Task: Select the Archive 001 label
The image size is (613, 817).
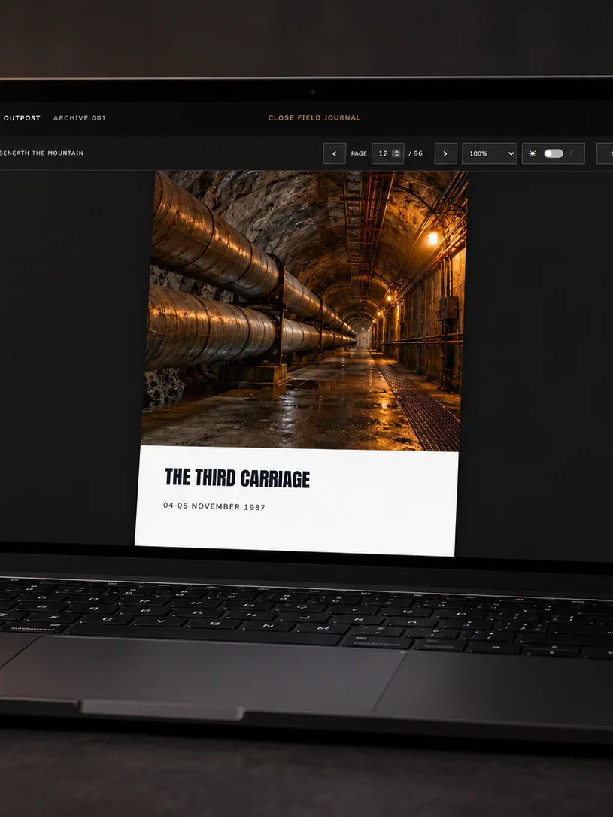Action: click(x=80, y=118)
